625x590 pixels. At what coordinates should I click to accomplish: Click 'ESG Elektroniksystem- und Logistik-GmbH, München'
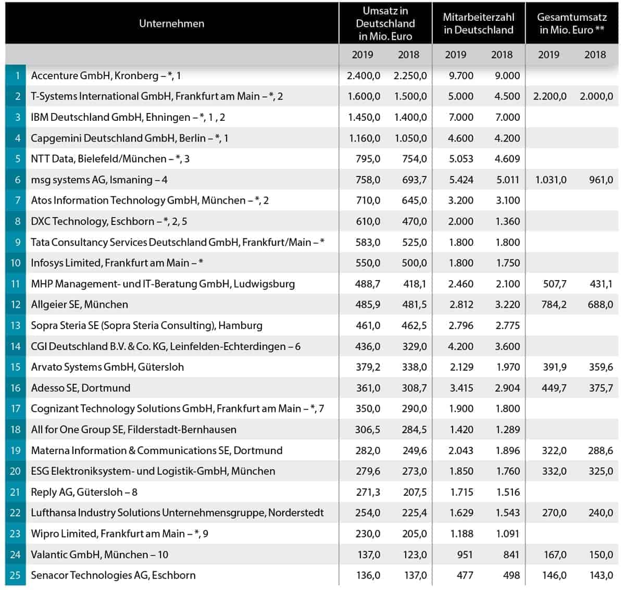tap(153, 471)
